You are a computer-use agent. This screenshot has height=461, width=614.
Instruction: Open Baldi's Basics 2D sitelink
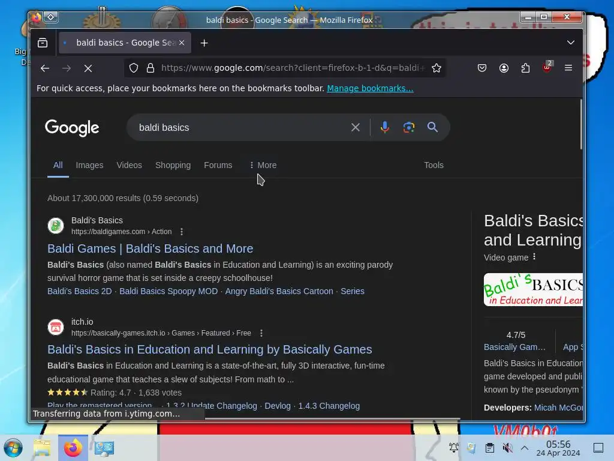(80, 291)
